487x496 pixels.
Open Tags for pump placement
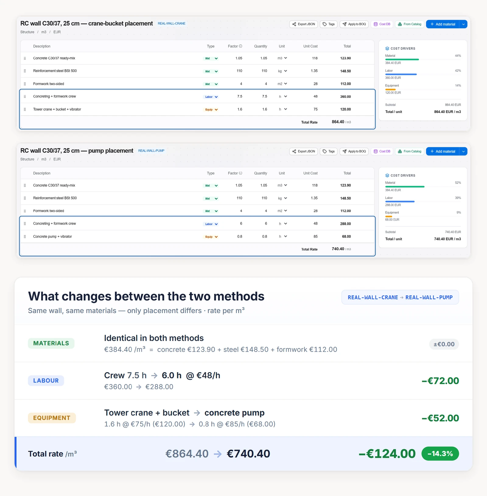(x=328, y=151)
